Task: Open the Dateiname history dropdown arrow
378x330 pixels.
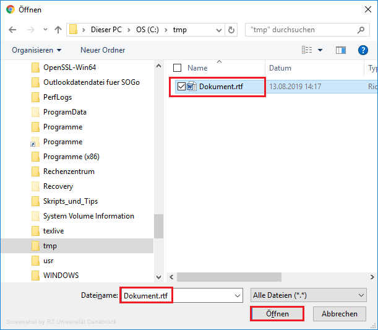Action: pos(238,296)
